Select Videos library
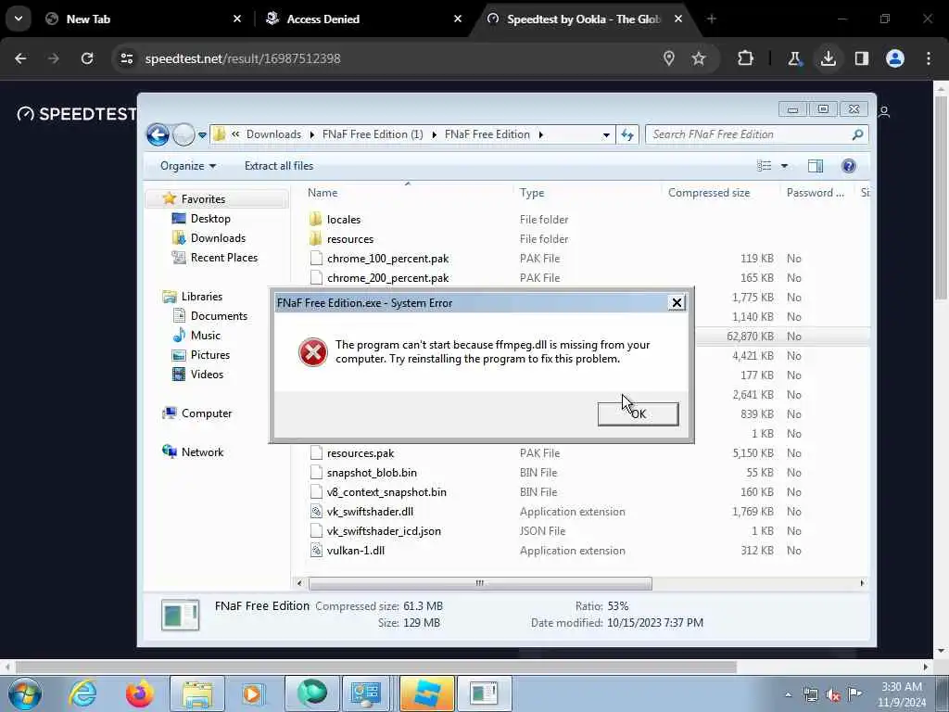This screenshot has width=949, height=712. [x=207, y=374]
